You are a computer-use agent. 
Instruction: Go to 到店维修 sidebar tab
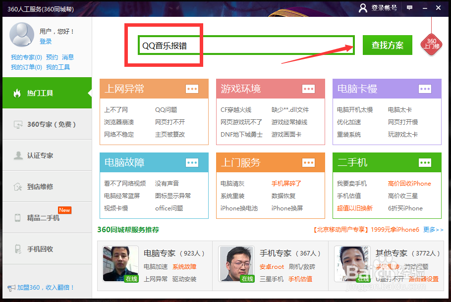(47, 187)
